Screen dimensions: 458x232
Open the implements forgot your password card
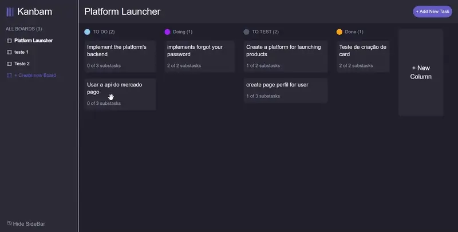point(199,56)
